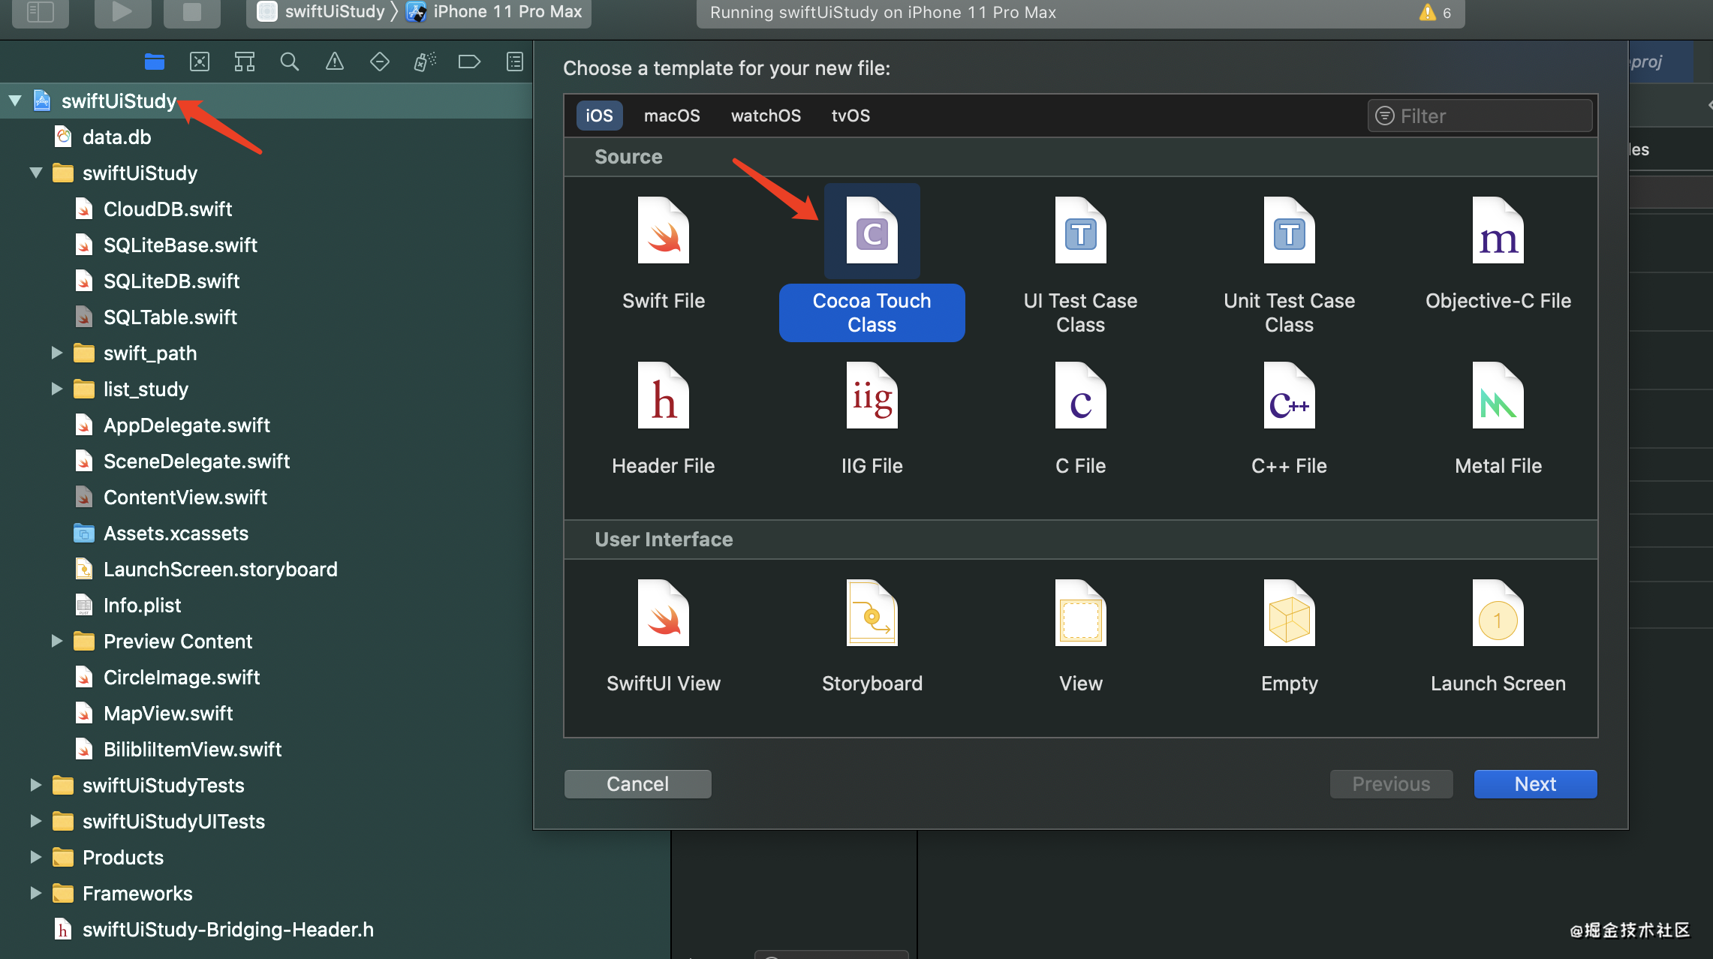Choose the Metal File template
Screen dimensions: 1713x959
1498,420
